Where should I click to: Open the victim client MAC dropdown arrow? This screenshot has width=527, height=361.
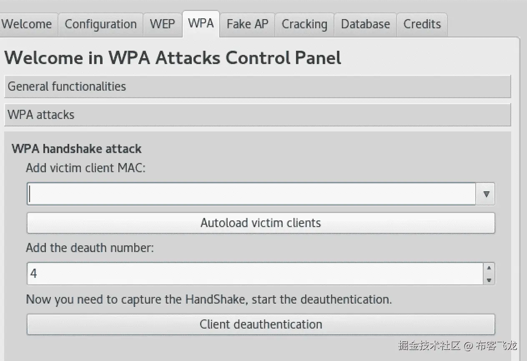tap(486, 194)
